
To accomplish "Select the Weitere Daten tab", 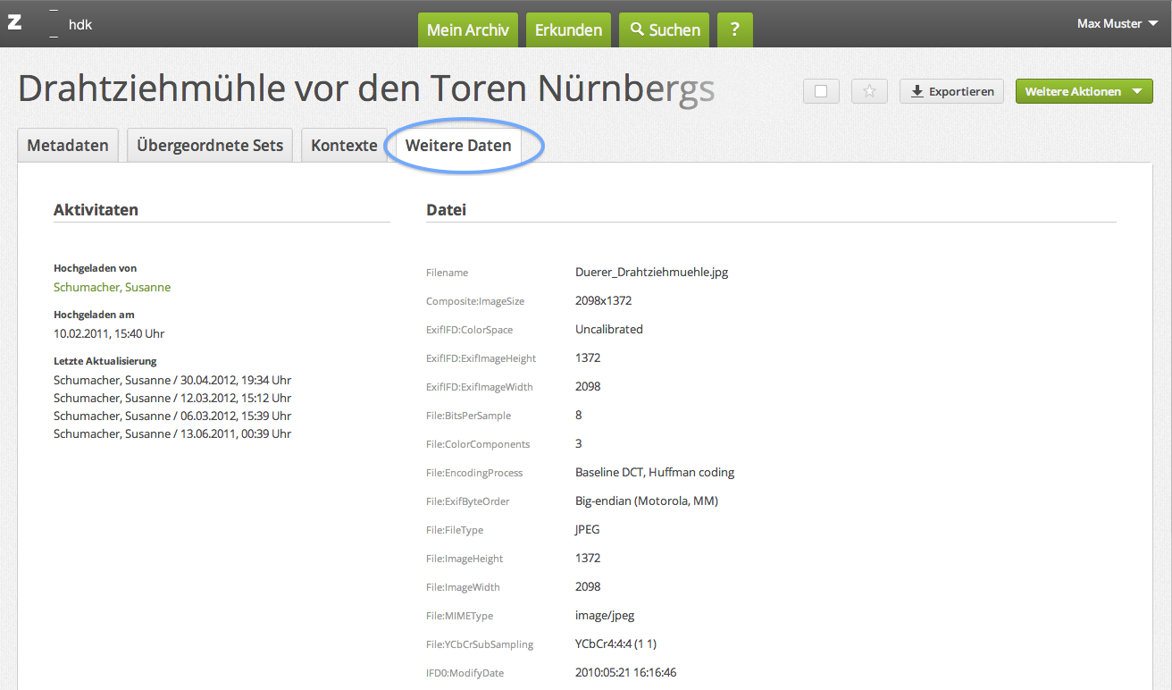I will tap(458, 146).
